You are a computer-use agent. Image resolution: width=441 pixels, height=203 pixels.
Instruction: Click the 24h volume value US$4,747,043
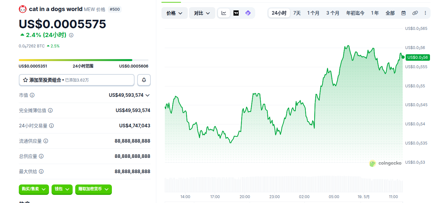point(135,126)
